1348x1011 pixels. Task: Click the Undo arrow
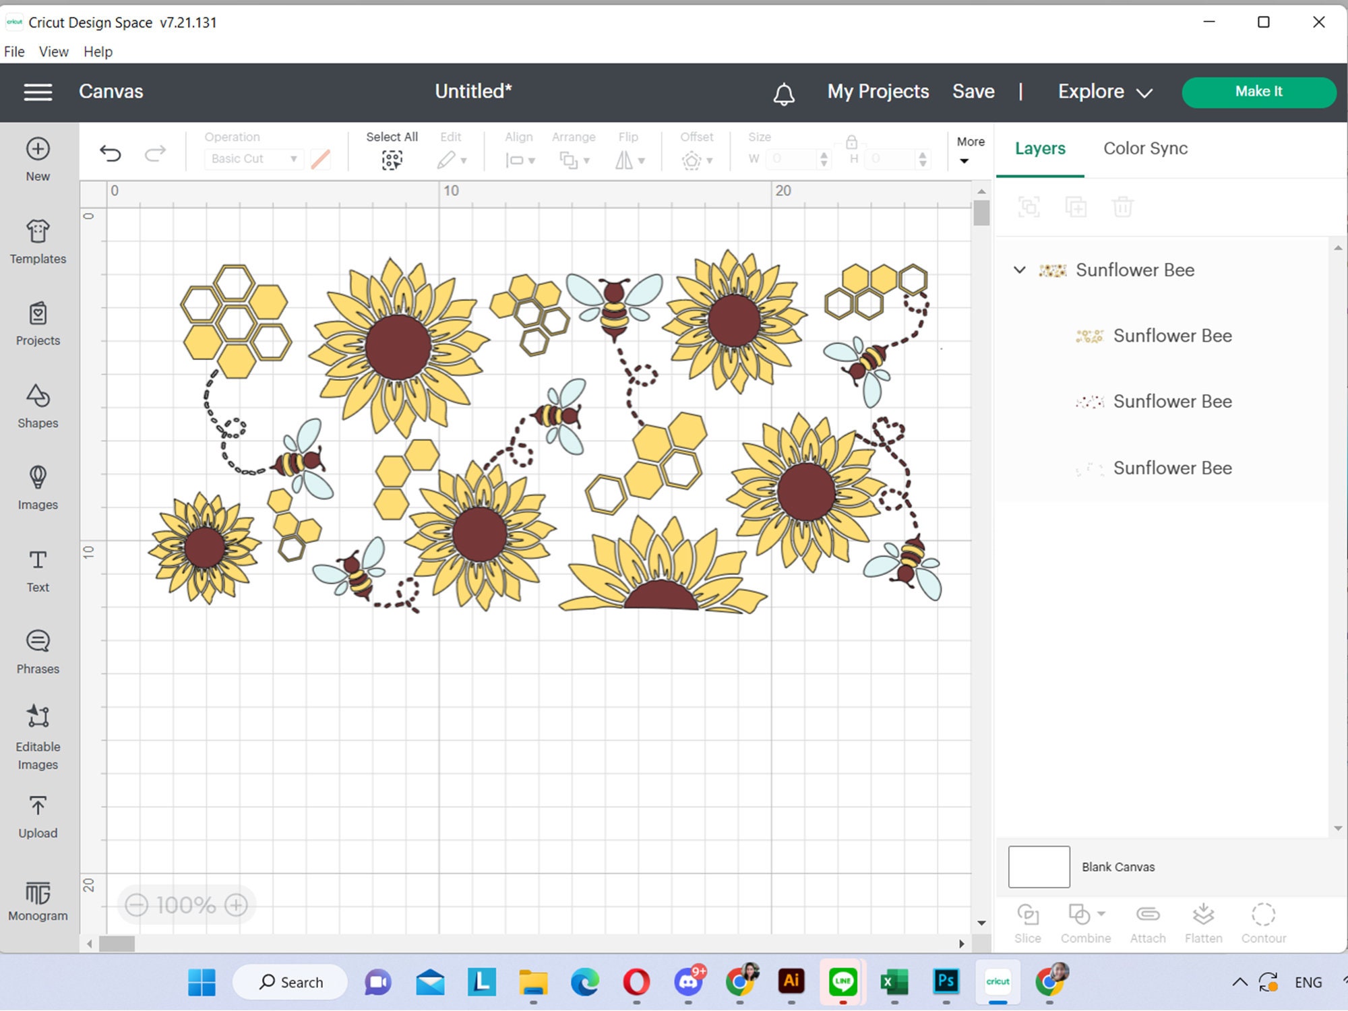(111, 154)
